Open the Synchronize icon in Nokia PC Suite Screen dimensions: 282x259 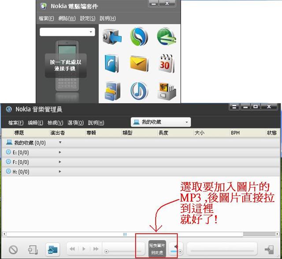139,37
